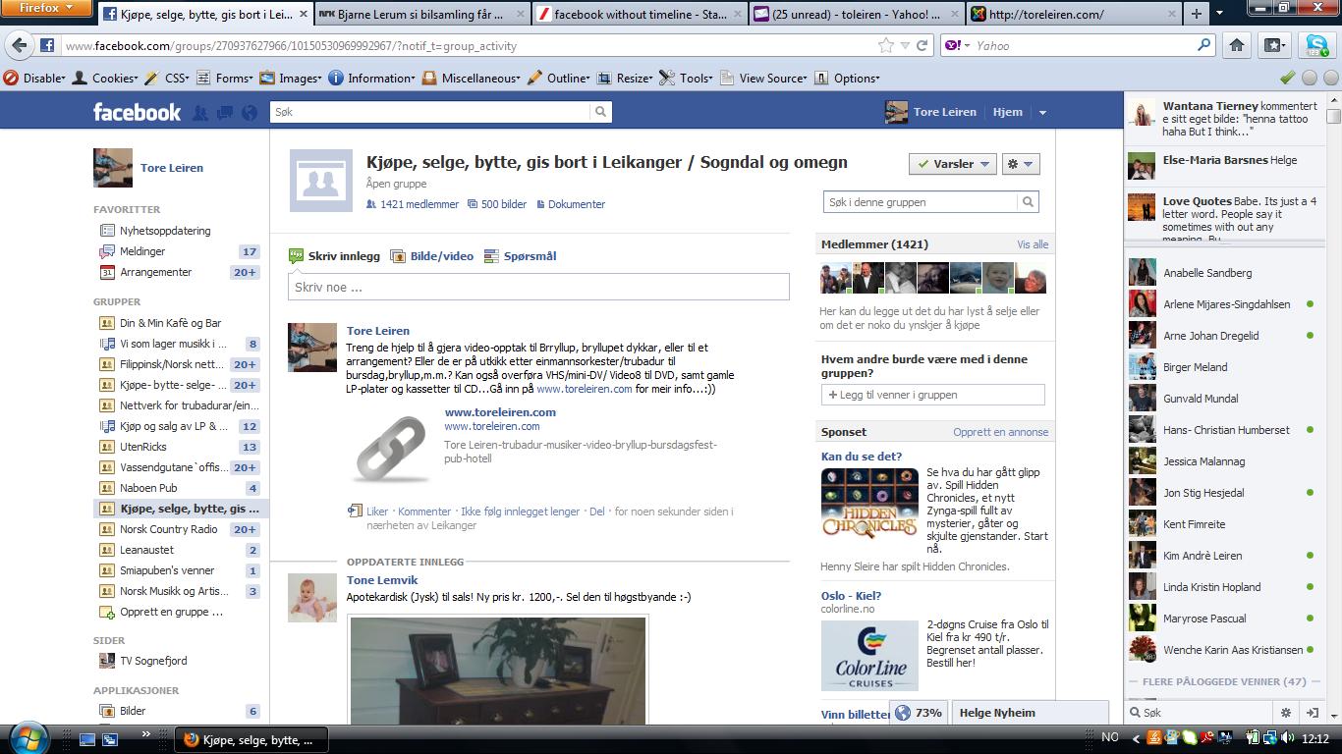Open Firefox taskbar window button

pos(251,739)
